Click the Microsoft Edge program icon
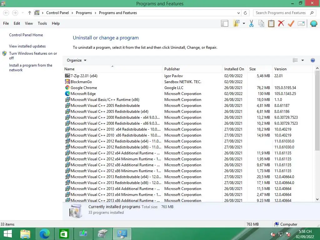 tap(67, 93)
